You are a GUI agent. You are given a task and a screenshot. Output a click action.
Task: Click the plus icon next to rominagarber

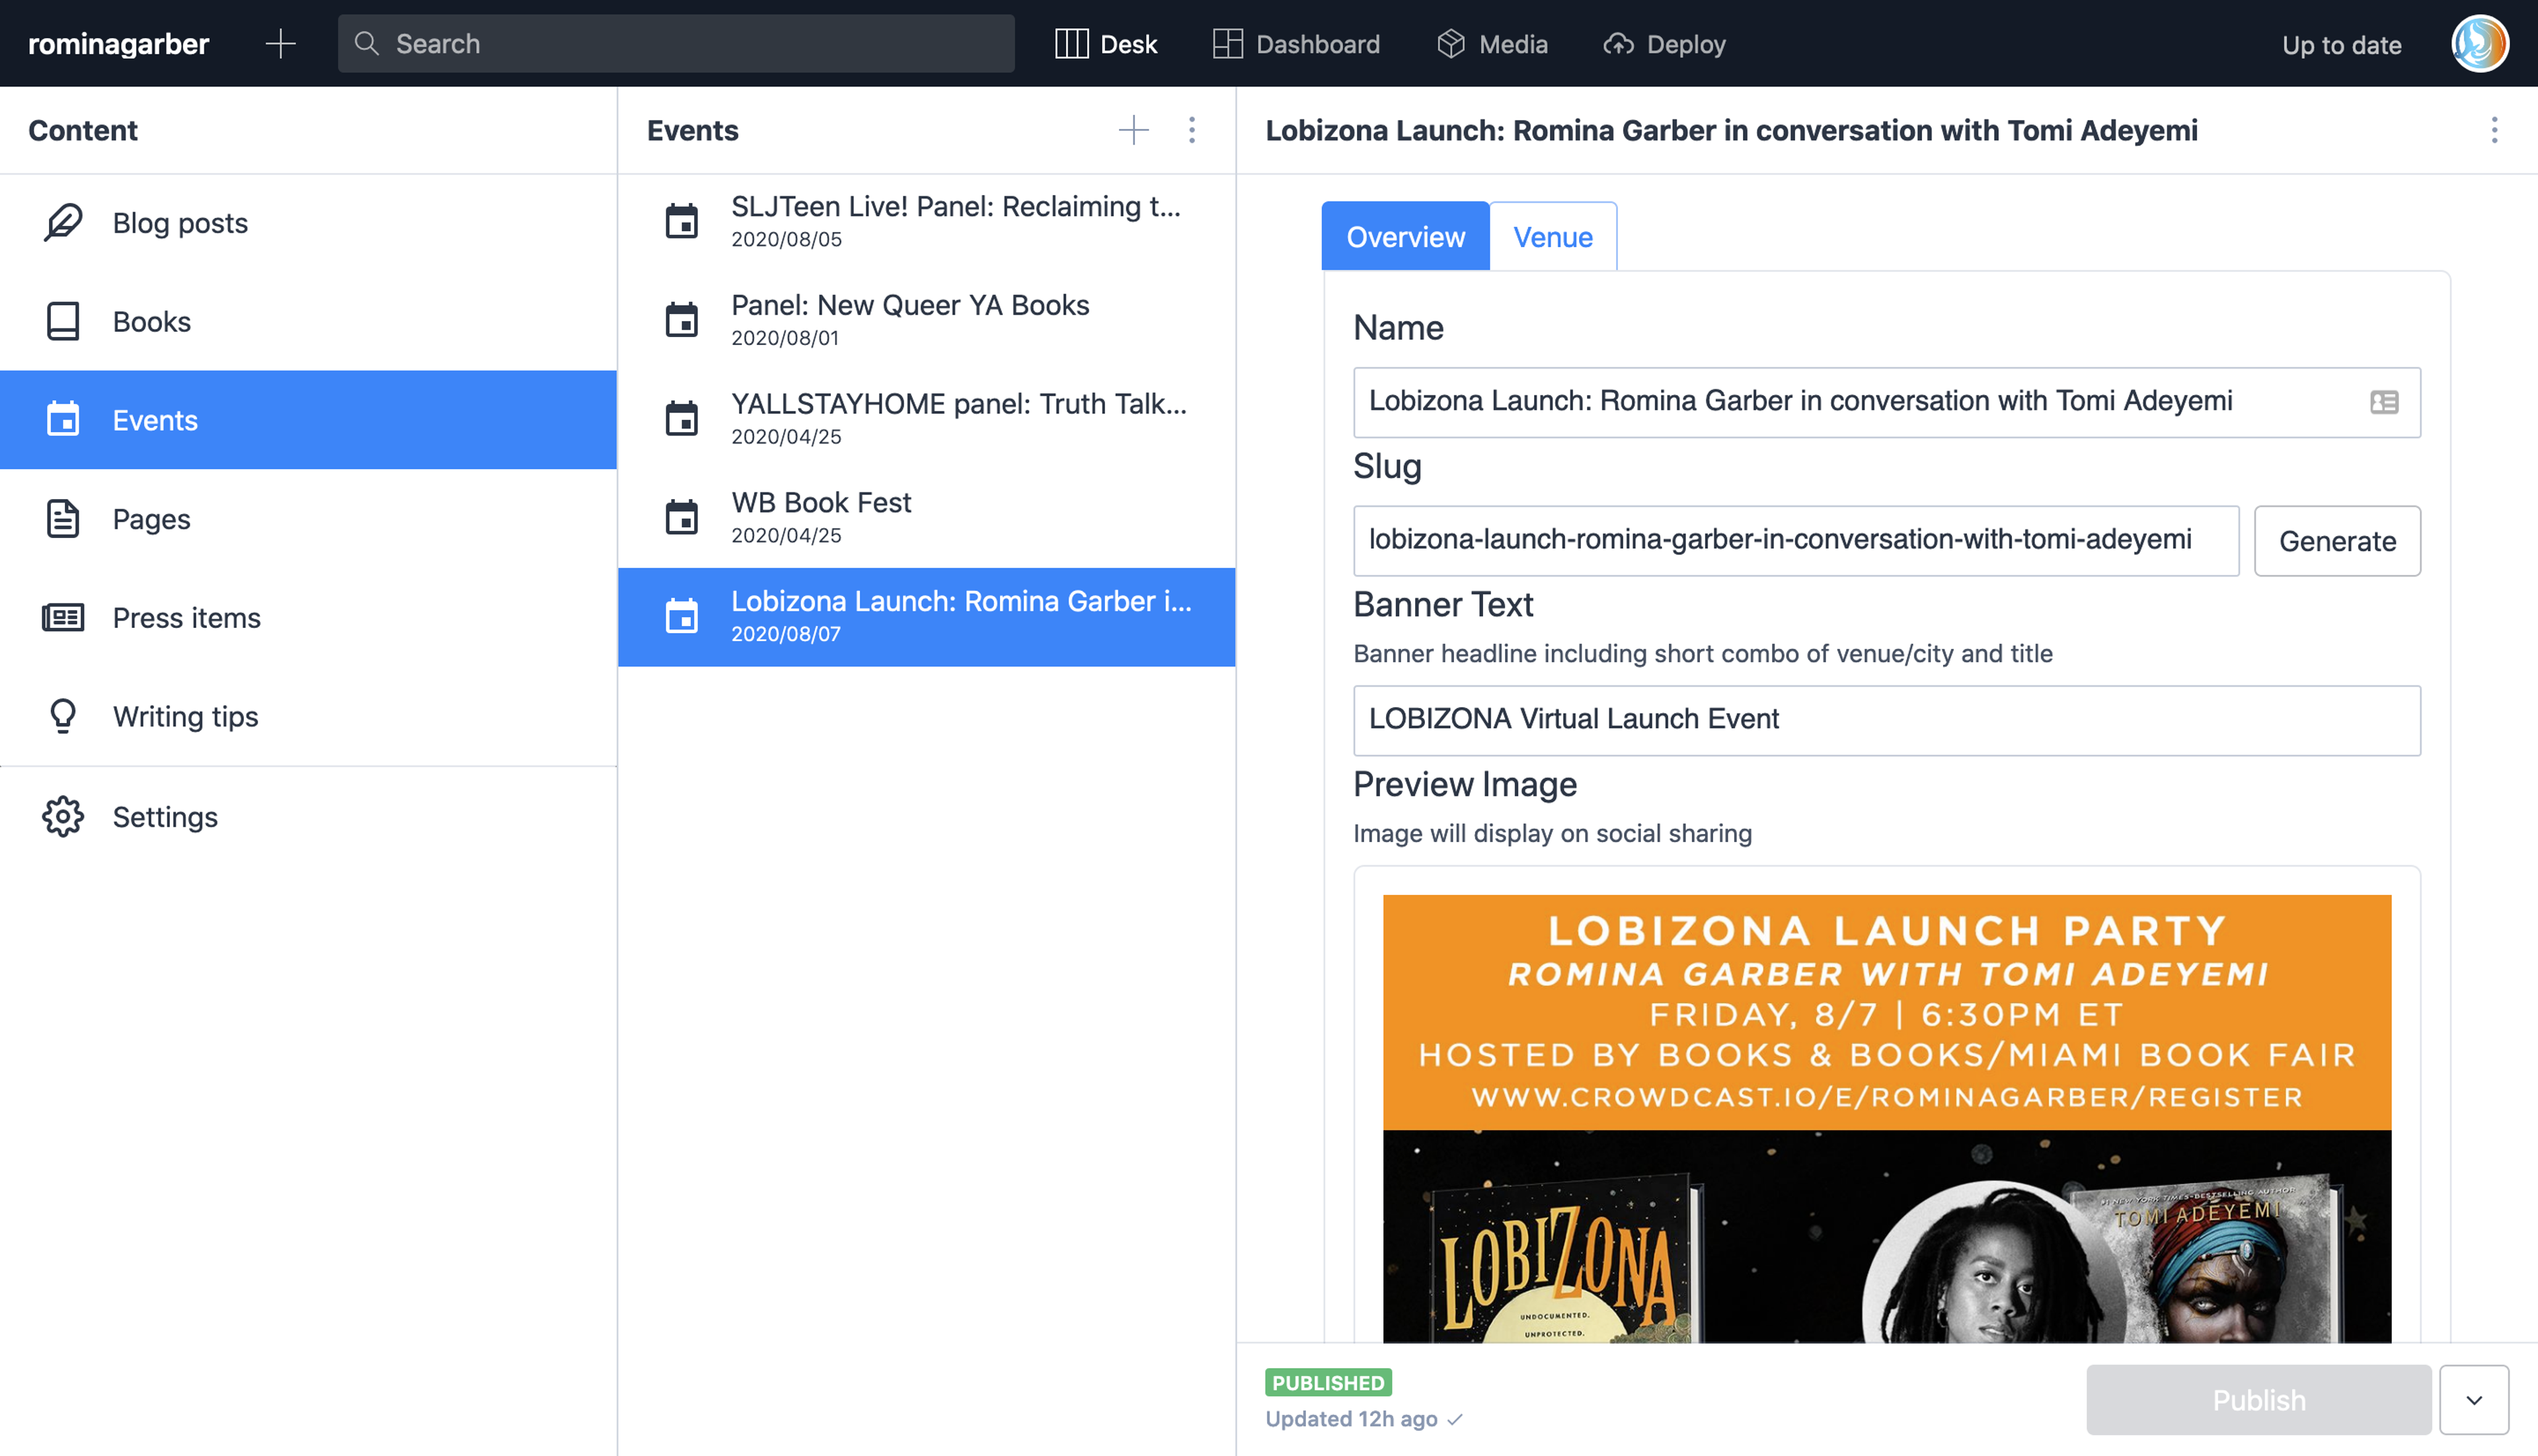coord(280,44)
